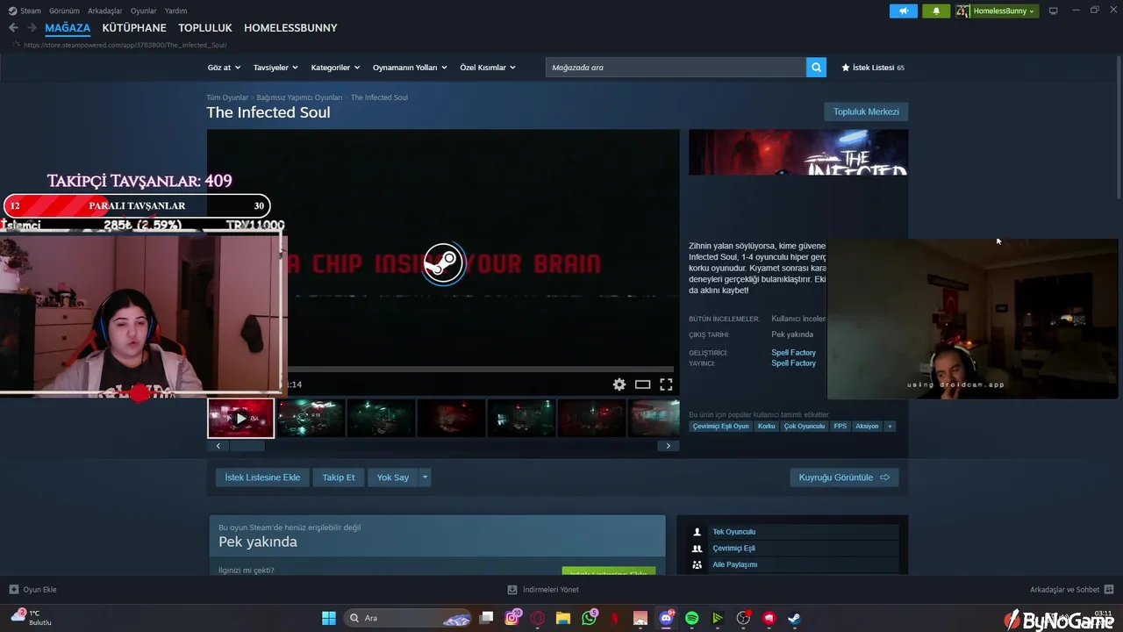Click the Aile Paylaşımı feature link
Viewport: 1123px width, 632px height.
pyautogui.click(x=734, y=565)
